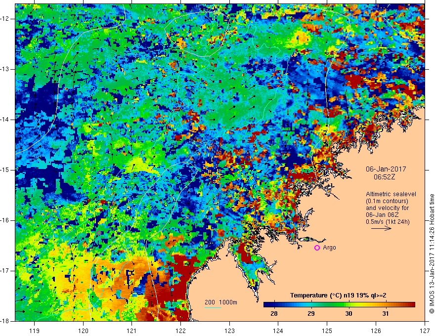
Task: Click the '200 1000m' bathymetry label
Action: (x=221, y=302)
